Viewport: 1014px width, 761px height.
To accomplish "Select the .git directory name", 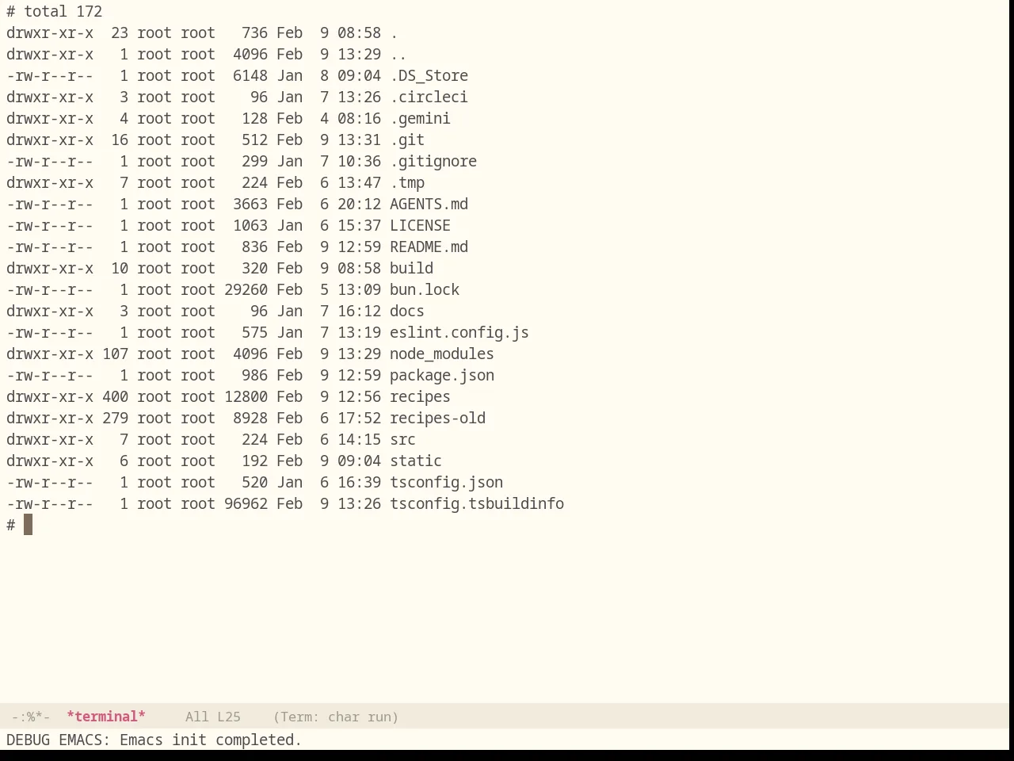I will click(407, 140).
